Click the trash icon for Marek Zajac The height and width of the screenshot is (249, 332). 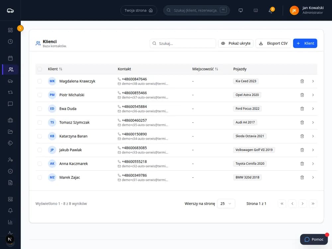click(302, 177)
